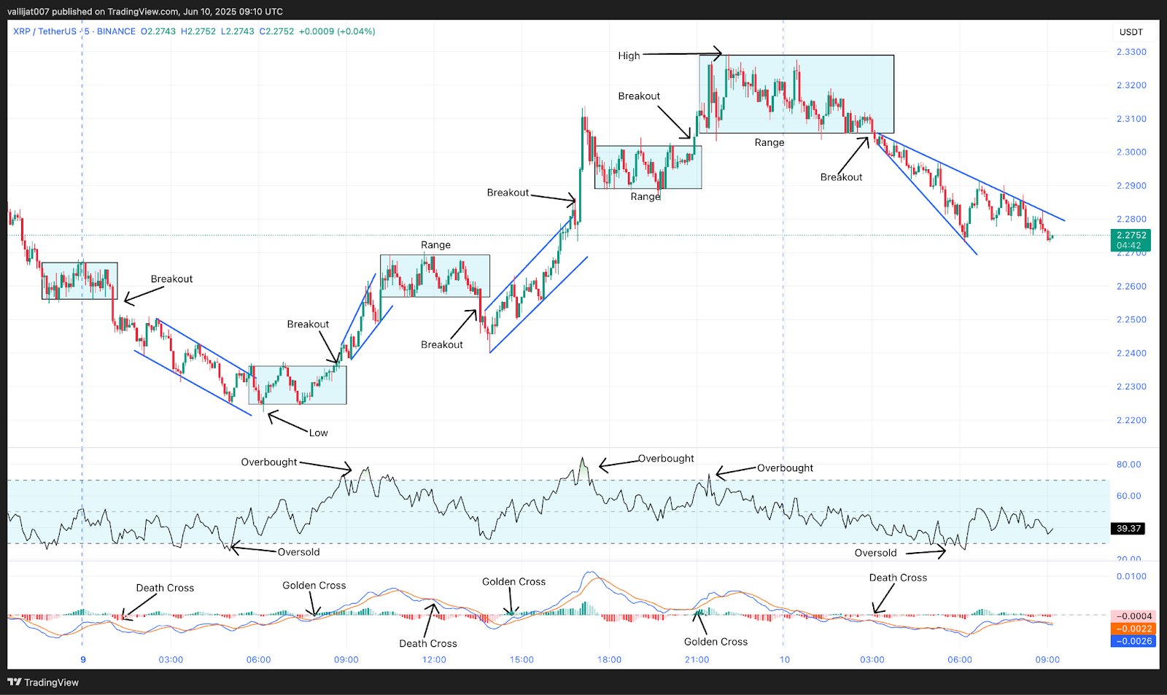
Task: Click the BINANCE exchange label in header
Action: (x=116, y=31)
